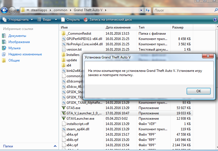Click the Forward navigation arrow
The height and width of the screenshot is (151, 218).
pos(12,10)
